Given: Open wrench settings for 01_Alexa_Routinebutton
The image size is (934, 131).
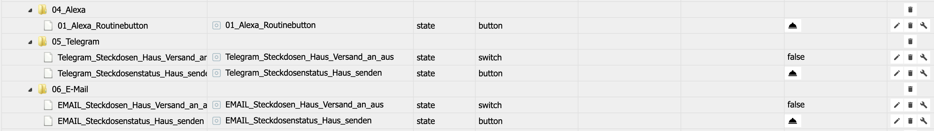Looking at the screenshot, I should (923, 26).
